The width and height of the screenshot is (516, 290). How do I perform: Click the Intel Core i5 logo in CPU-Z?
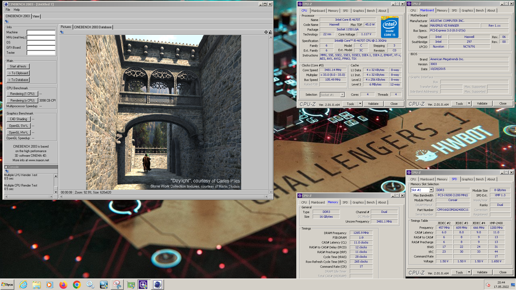pyautogui.click(x=390, y=27)
